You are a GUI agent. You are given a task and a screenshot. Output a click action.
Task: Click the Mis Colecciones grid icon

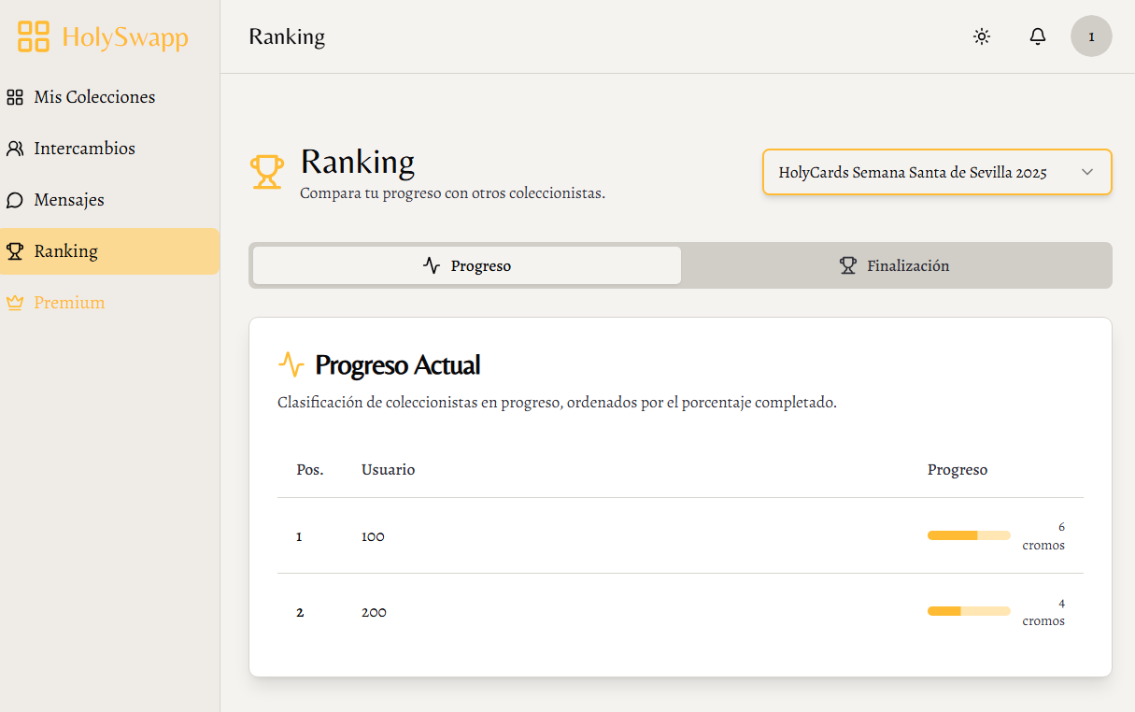pyautogui.click(x=15, y=97)
